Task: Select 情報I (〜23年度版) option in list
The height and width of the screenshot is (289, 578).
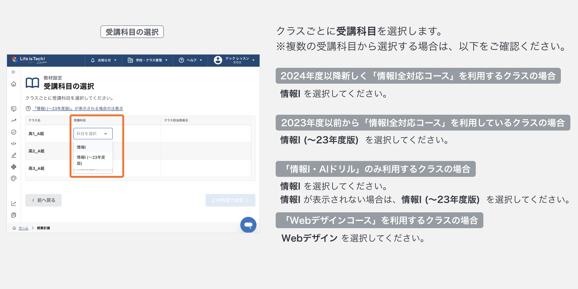Action: tap(93, 160)
